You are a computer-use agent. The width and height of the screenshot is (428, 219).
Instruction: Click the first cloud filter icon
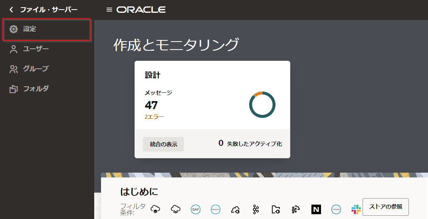pos(155,209)
